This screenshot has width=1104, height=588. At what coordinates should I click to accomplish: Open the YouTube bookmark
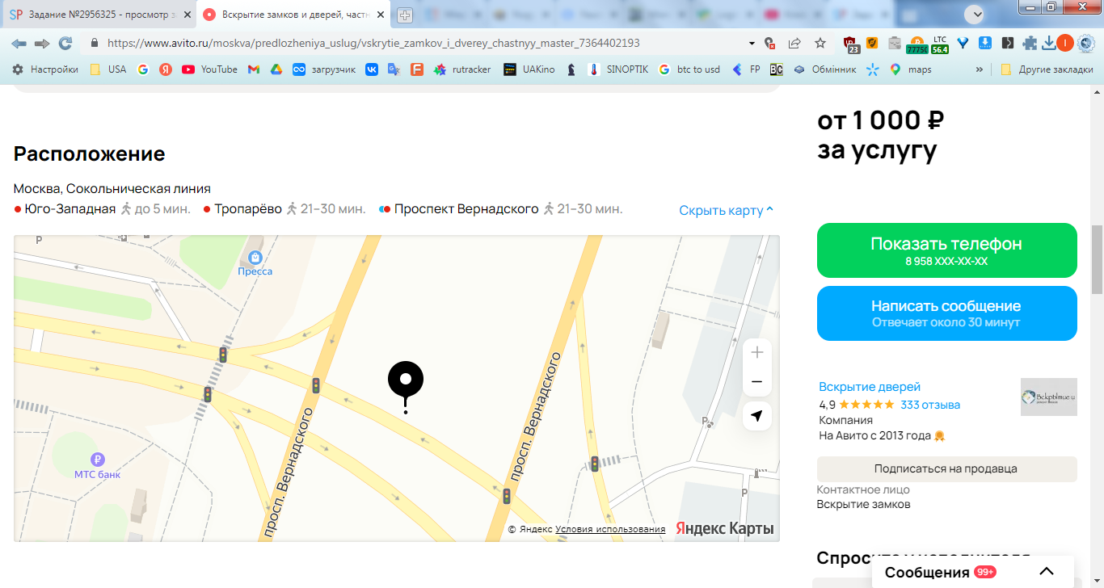[x=210, y=69]
